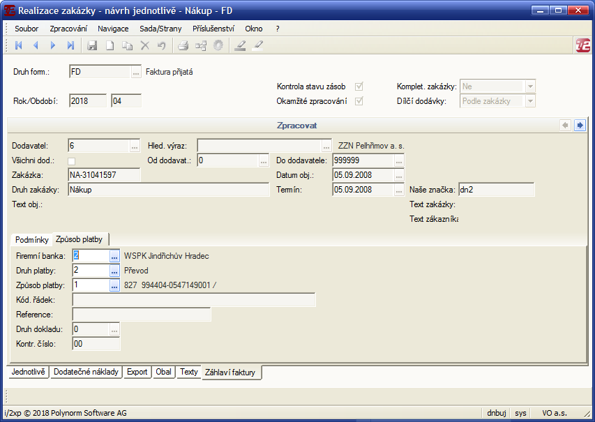The image size is (595, 422).
Task: Open lookup for Způsob platby field
Action: tap(114, 285)
